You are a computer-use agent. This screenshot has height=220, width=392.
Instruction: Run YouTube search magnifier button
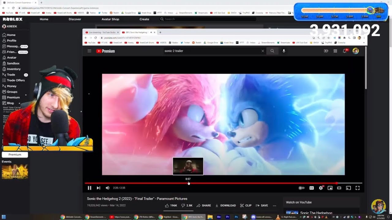[272, 51]
